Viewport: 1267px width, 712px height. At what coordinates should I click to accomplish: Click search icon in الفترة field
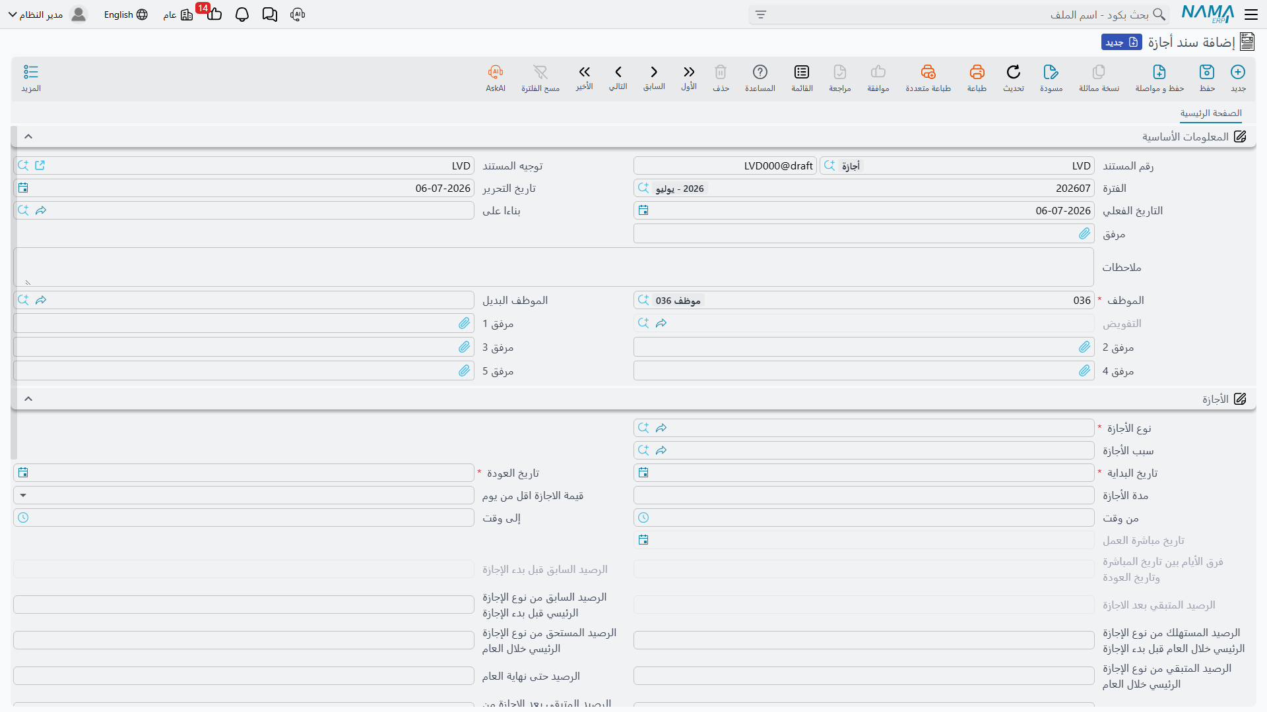[x=643, y=188]
